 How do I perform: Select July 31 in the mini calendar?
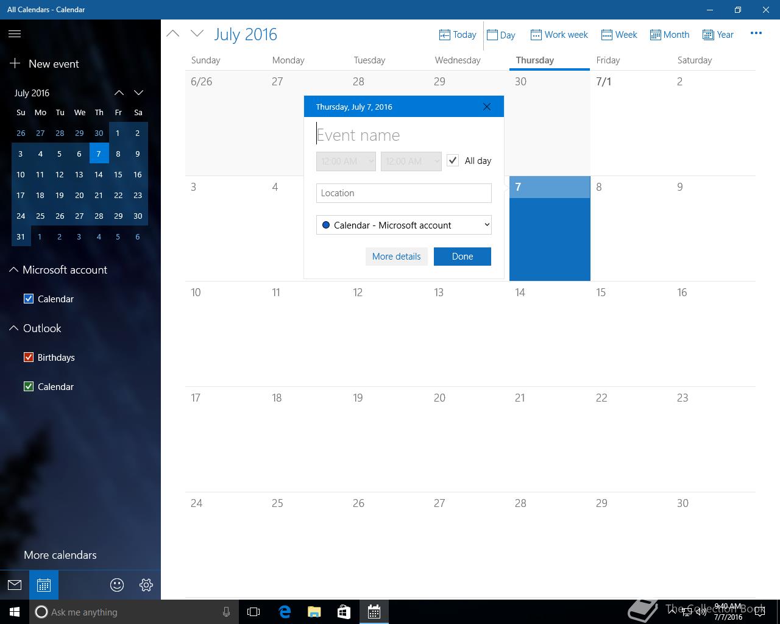[21, 236]
